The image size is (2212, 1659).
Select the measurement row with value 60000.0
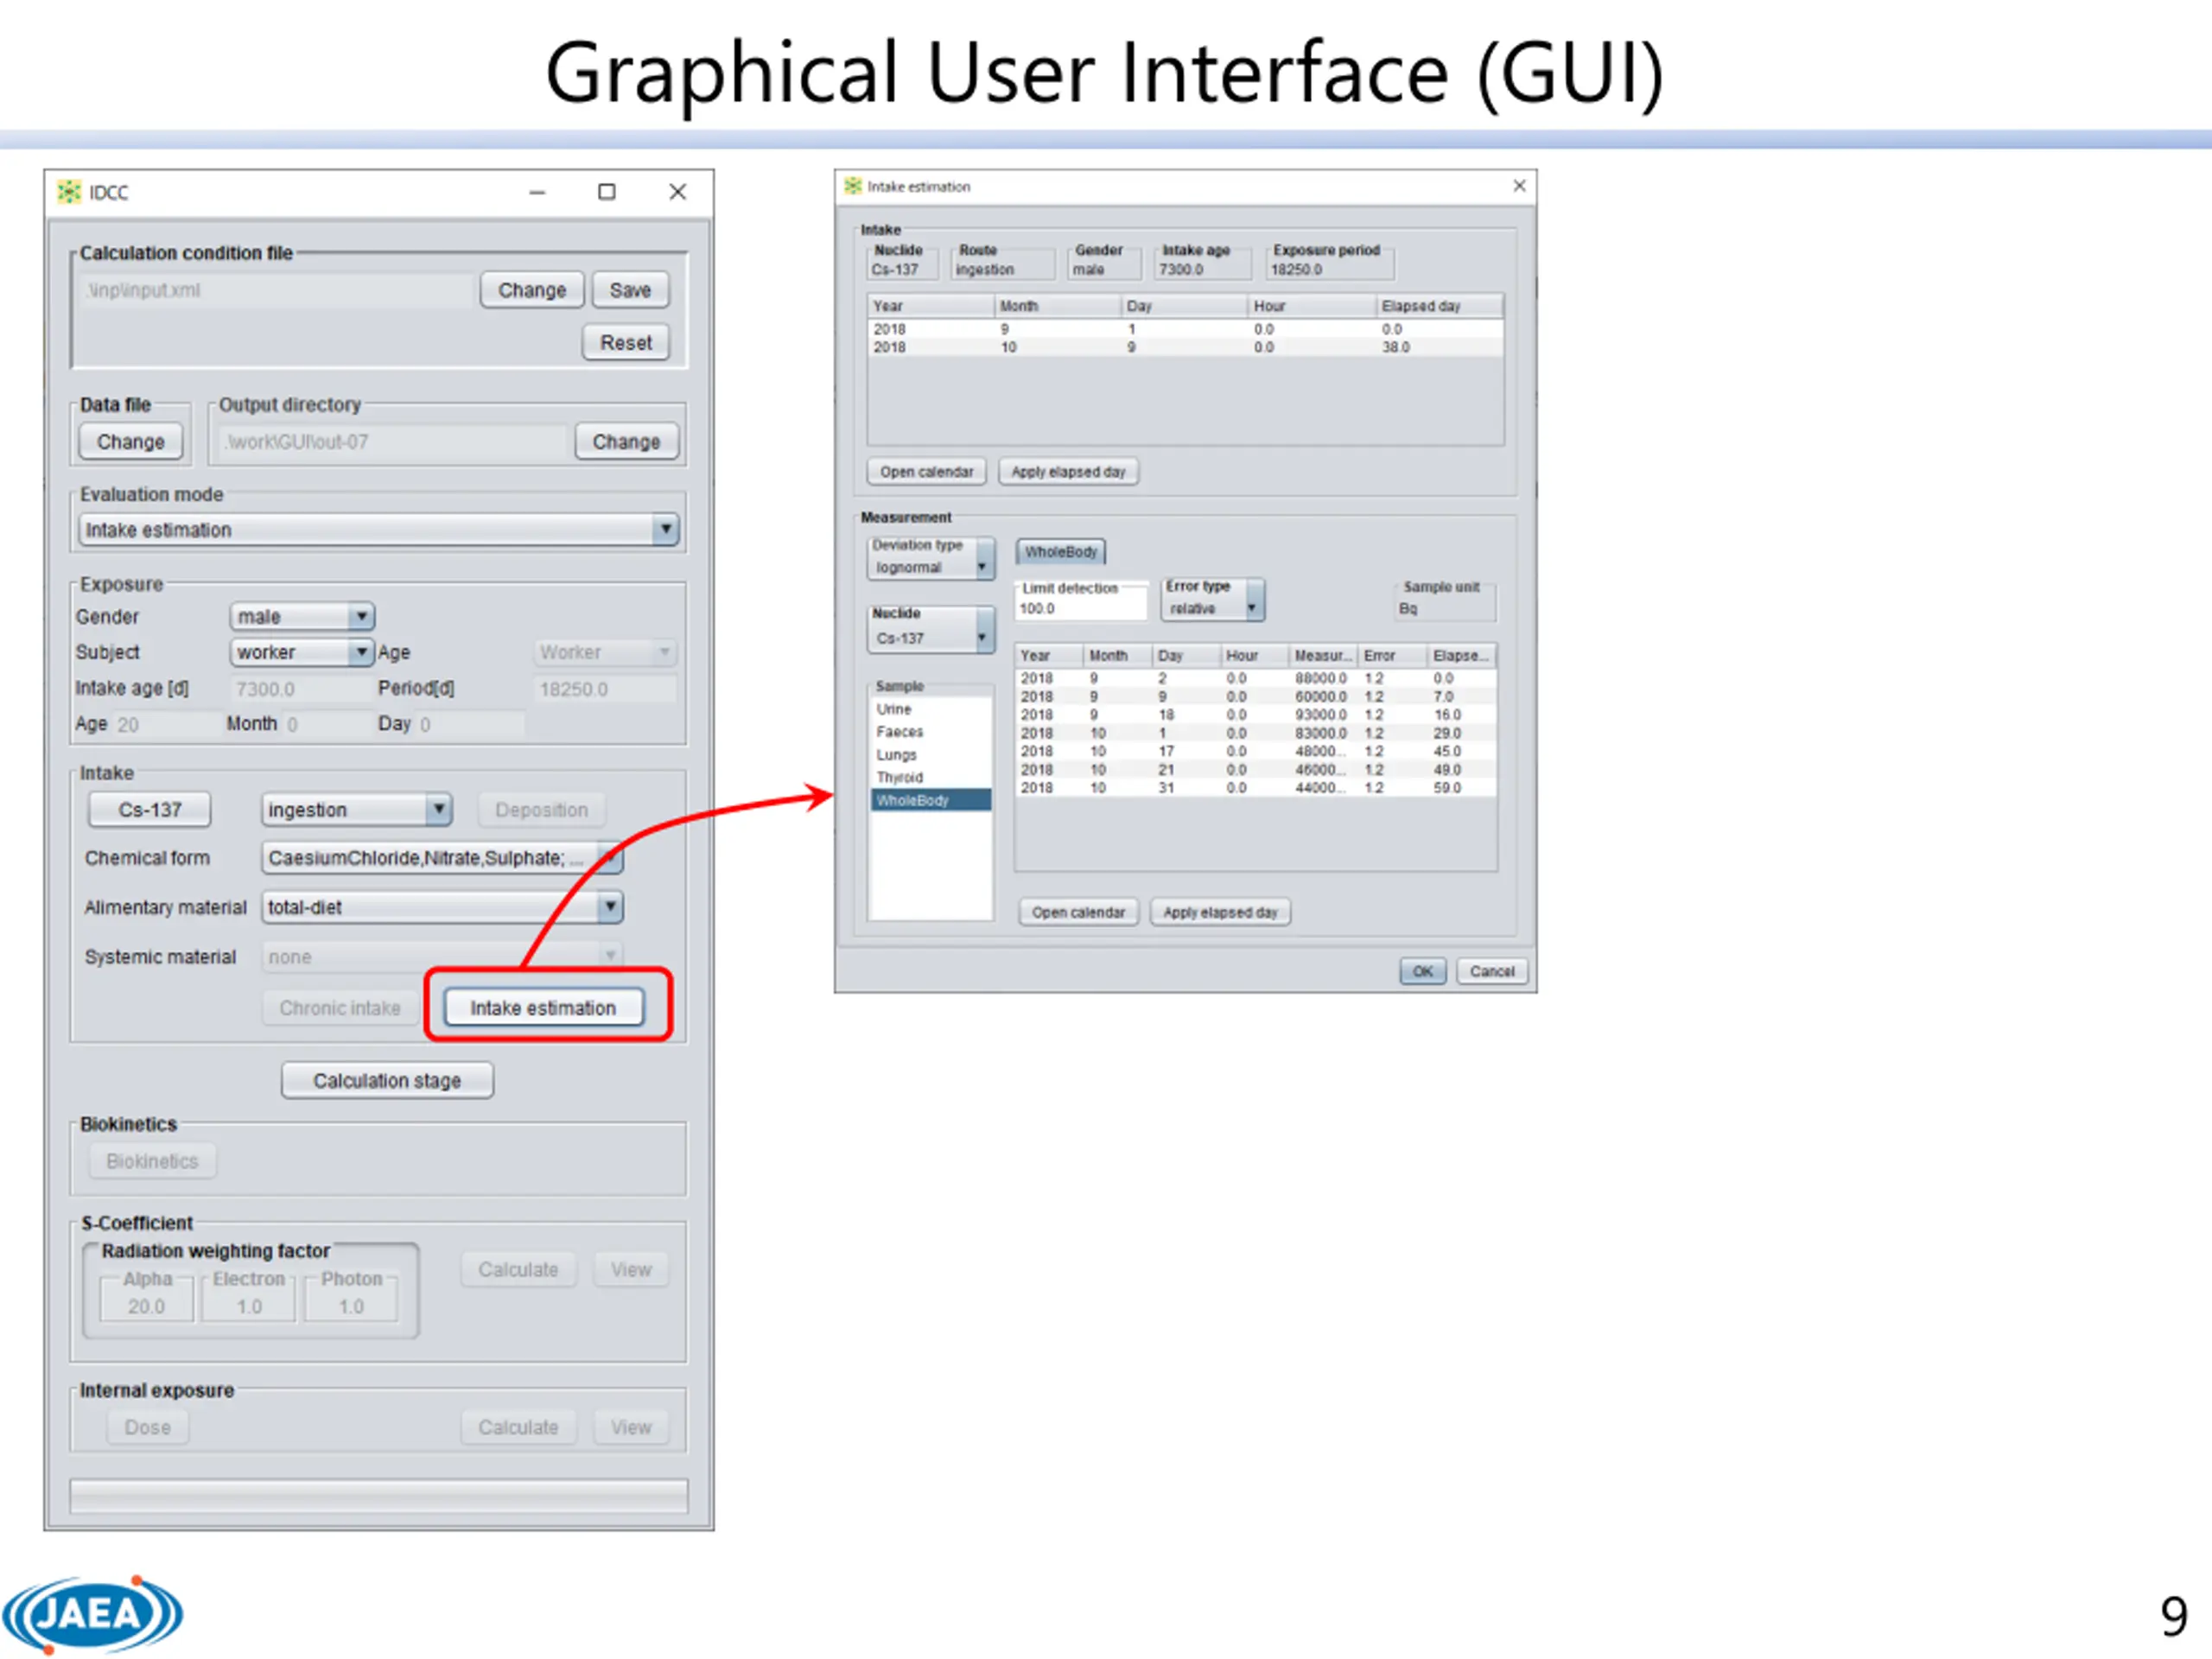click(x=1256, y=696)
